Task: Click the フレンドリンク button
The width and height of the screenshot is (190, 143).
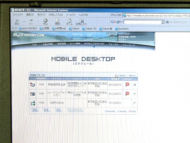Action: tap(75, 110)
